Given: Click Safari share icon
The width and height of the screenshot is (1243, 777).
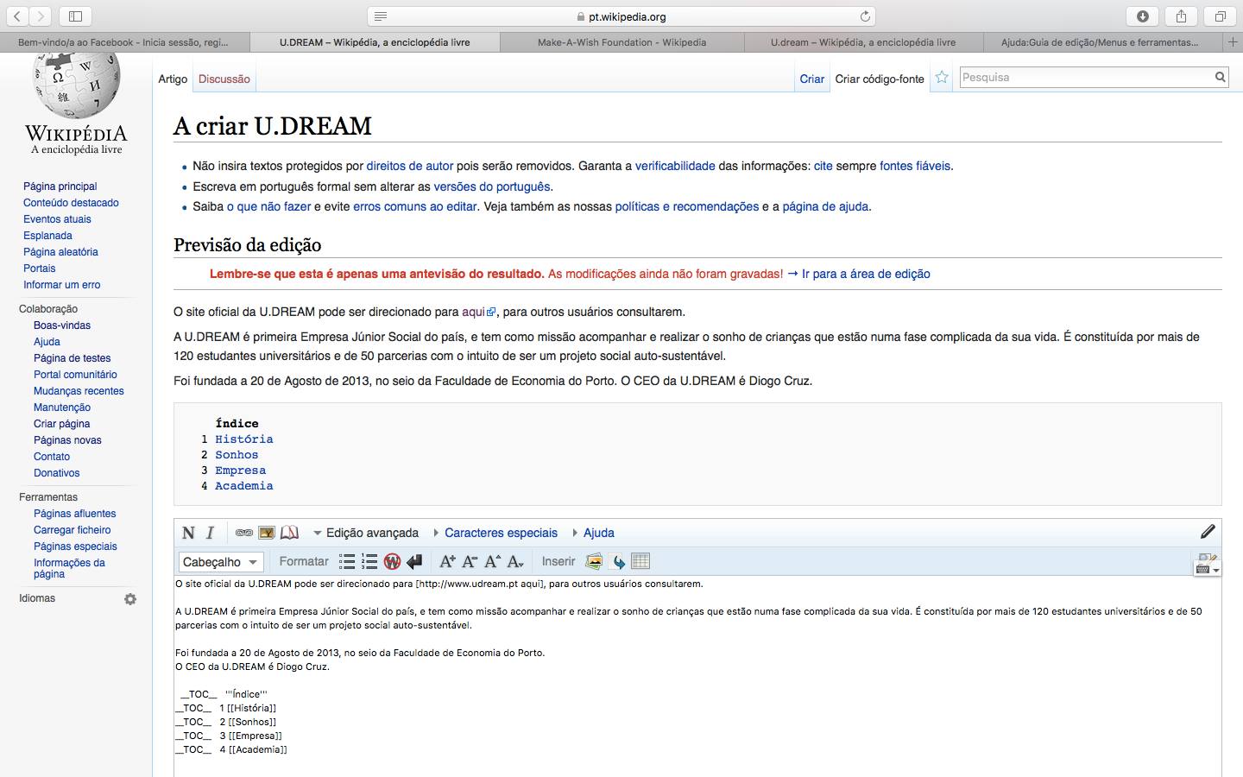Looking at the screenshot, I should 1181,16.
